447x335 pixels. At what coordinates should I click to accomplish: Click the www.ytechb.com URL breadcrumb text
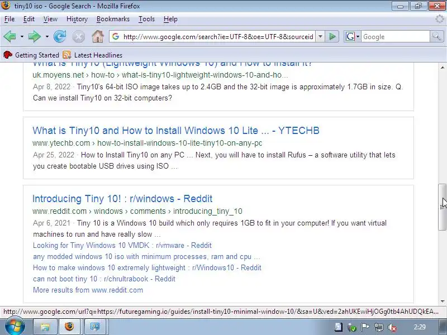[148, 143]
